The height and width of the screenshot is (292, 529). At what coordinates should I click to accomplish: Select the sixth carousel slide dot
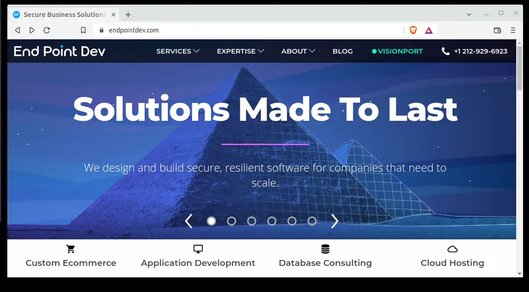point(312,221)
